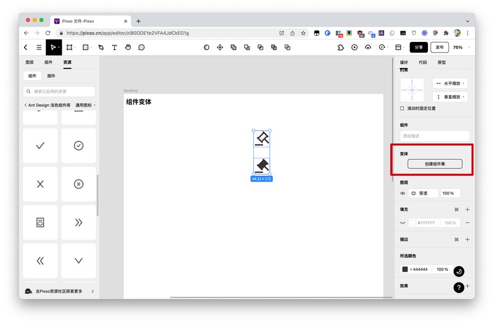Select the Hand pan tool
The image size is (494, 324).
[x=128, y=48]
